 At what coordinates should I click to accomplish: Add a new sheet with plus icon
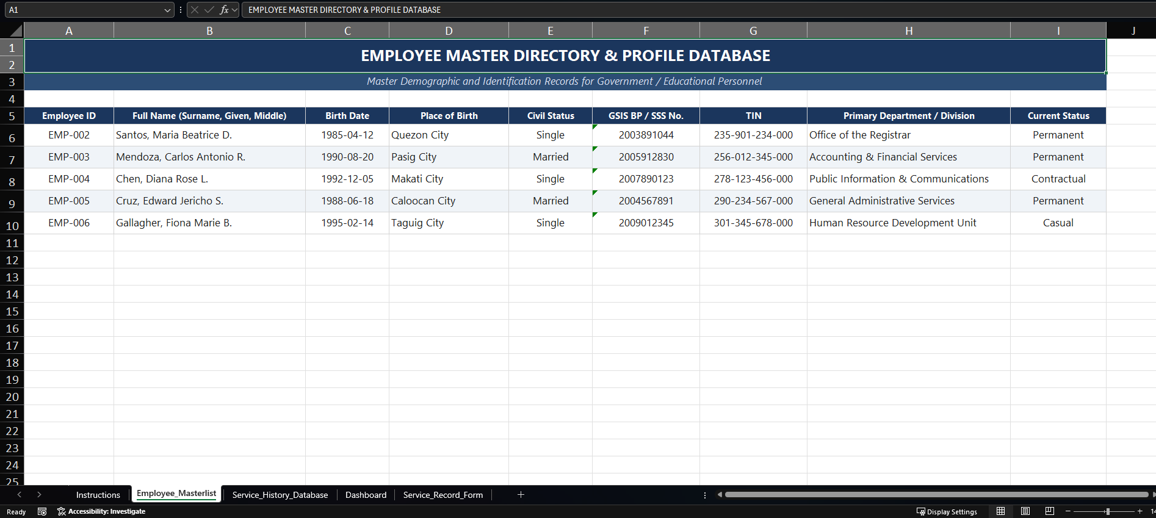521,495
